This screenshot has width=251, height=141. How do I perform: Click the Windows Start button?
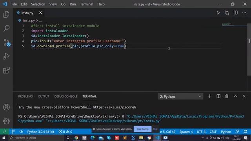[4, 137]
